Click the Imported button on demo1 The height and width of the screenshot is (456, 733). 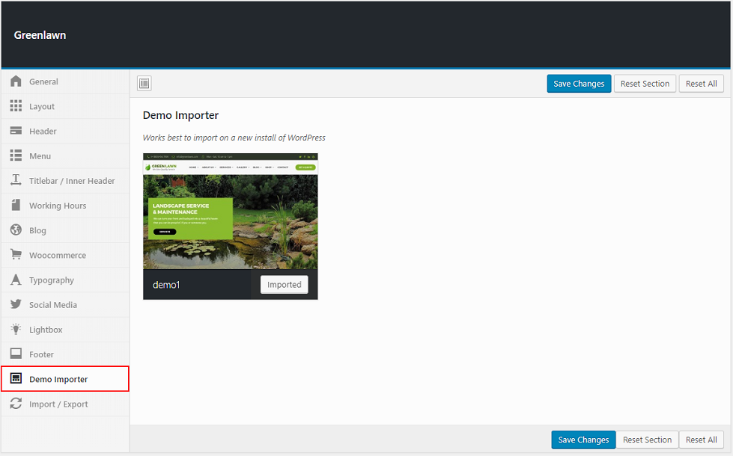[x=284, y=285]
